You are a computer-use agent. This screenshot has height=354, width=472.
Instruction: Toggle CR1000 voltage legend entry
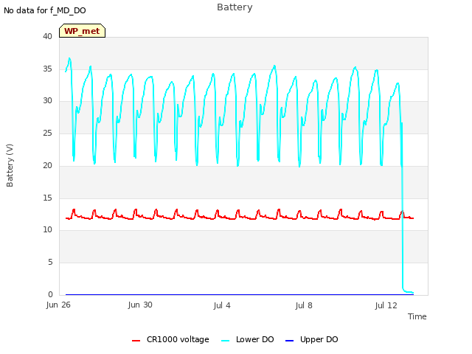(170, 339)
